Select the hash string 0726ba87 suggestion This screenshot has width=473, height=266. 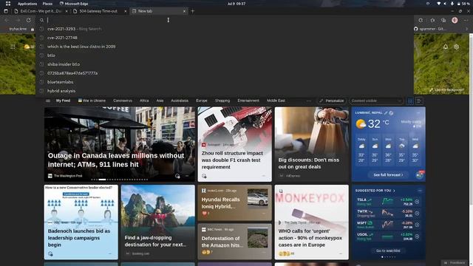[x=225, y=73]
